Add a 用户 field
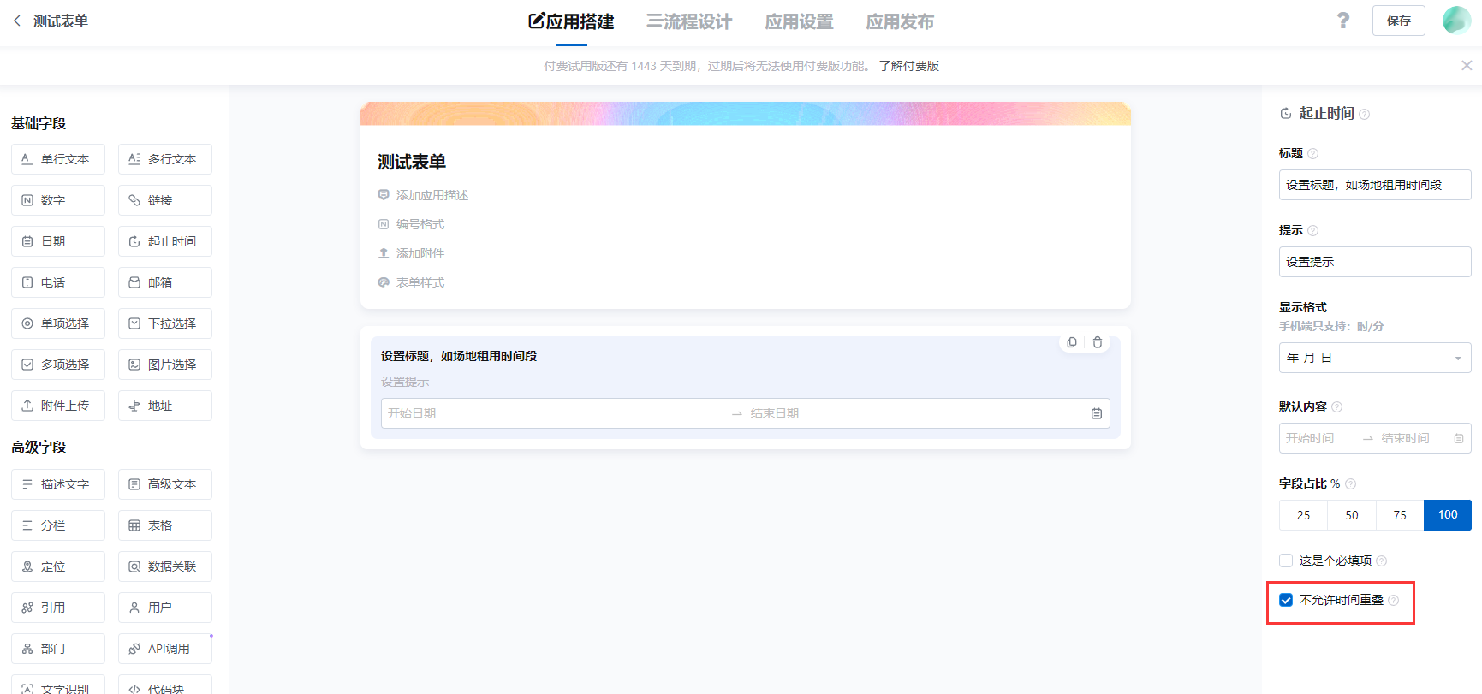Screen dimensions: 1482x694 tap(165, 608)
